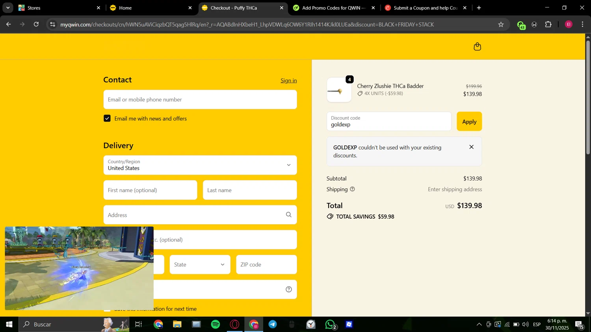This screenshot has width=591, height=332.
Task: Open the volume control in system tray
Action: tap(525, 325)
